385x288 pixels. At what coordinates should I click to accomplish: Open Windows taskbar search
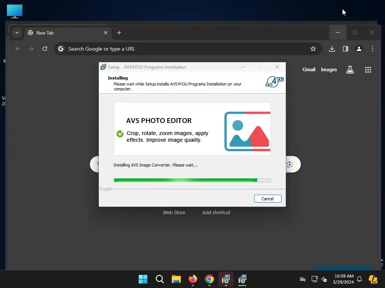[159, 279]
